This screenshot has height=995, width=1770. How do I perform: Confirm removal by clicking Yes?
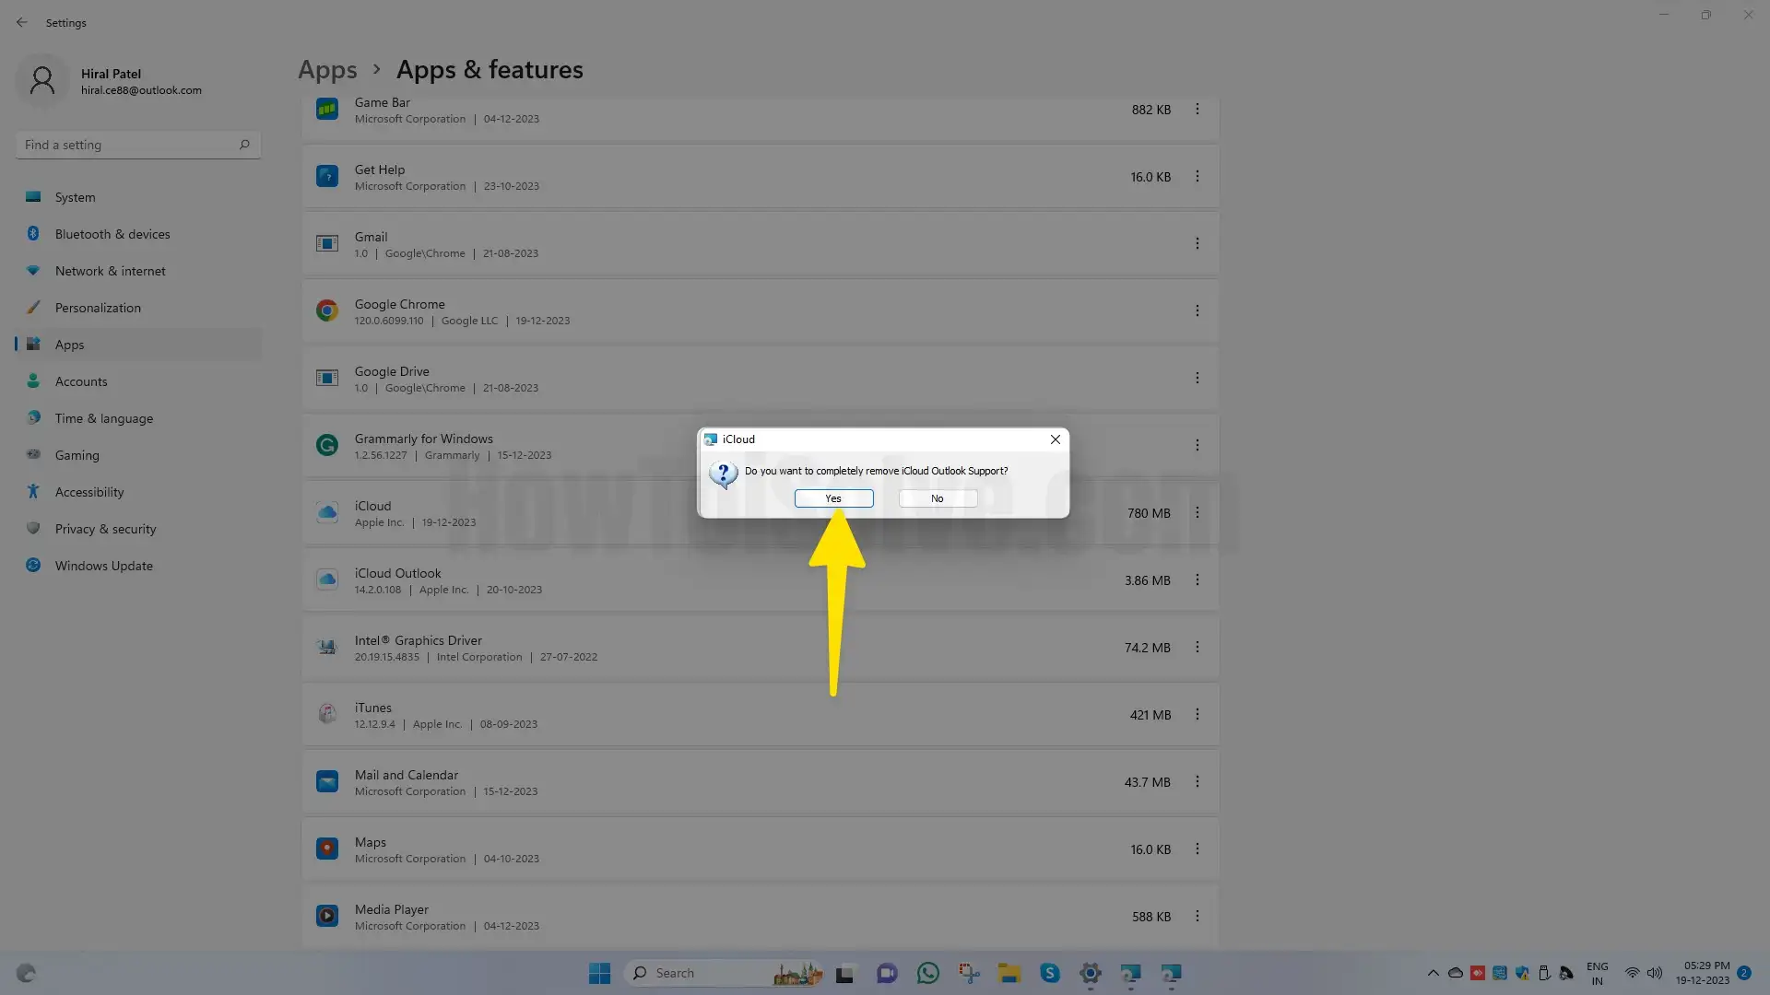tap(833, 498)
